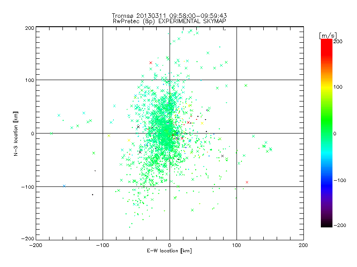357x267 pixels.
Task: Click the E-W axis tick label "-100"
Action: click(103, 245)
